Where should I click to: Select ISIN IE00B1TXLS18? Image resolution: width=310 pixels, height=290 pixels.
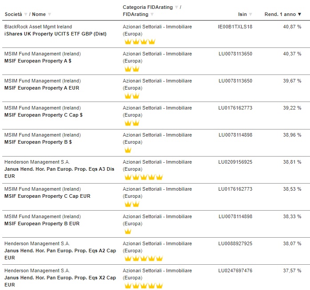pyautogui.click(x=235, y=27)
